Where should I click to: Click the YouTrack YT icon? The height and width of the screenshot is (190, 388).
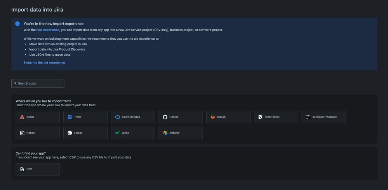(308, 117)
